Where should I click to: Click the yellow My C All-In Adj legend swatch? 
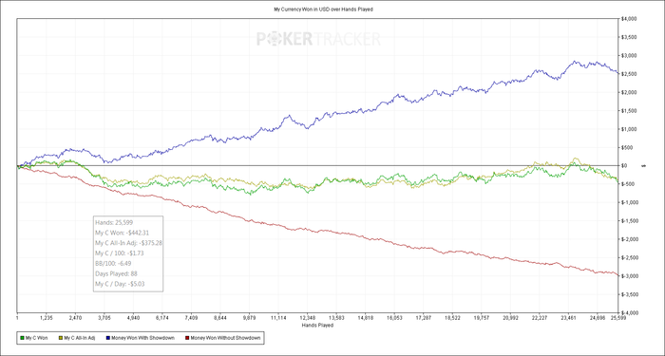point(60,338)
